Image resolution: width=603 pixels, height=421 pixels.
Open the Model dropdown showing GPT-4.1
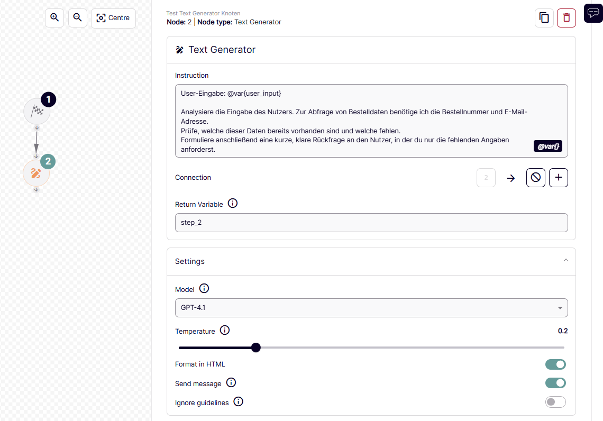coord(371,308)
